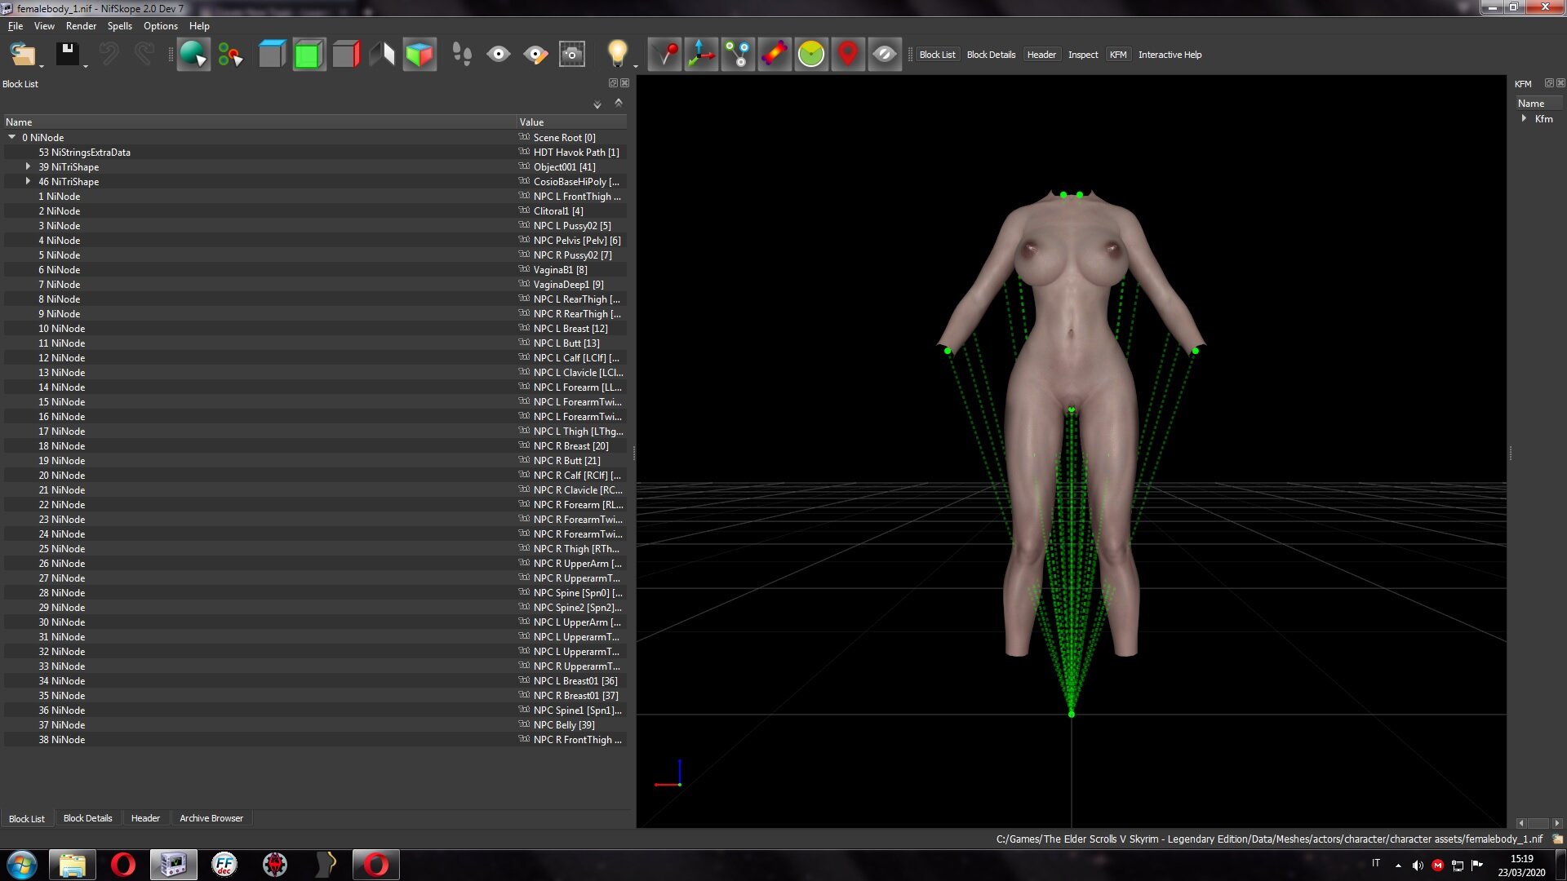Screen dimensions: 1567x881
Task: Toggle the Show Markers red pin icon
Action: [848, 55]
